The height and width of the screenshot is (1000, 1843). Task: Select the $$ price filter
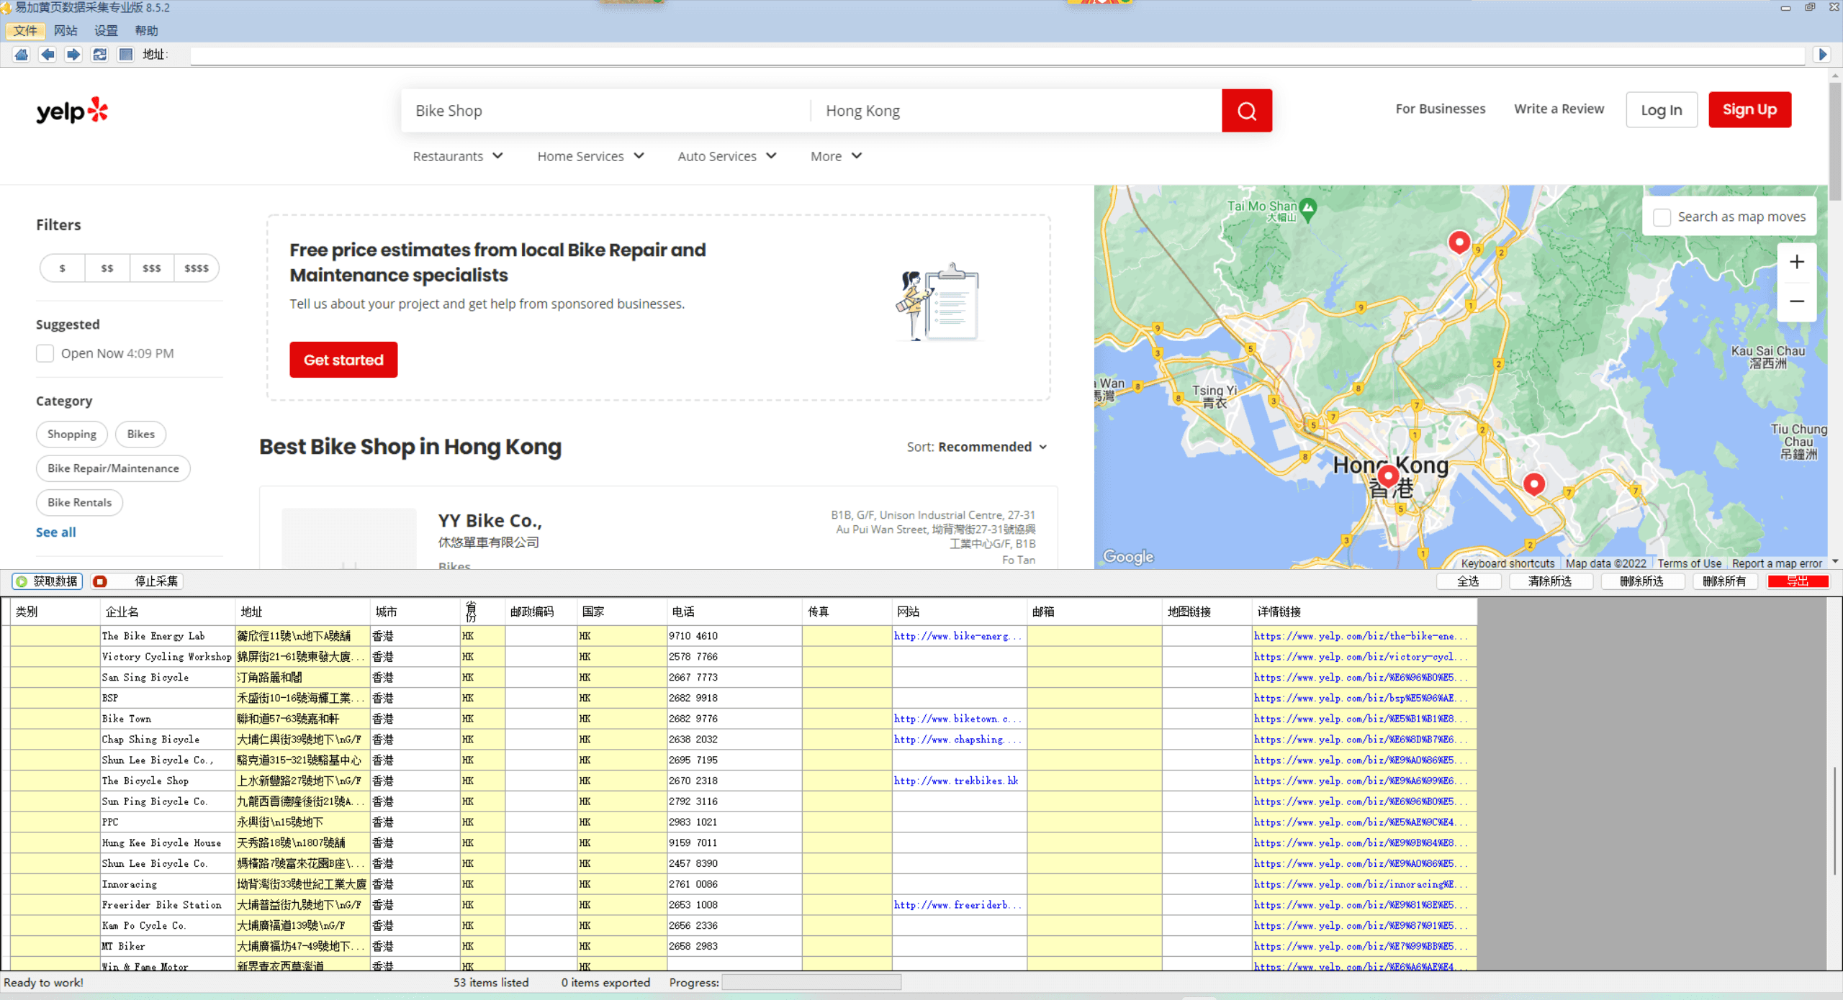click(x=107, y=268)
